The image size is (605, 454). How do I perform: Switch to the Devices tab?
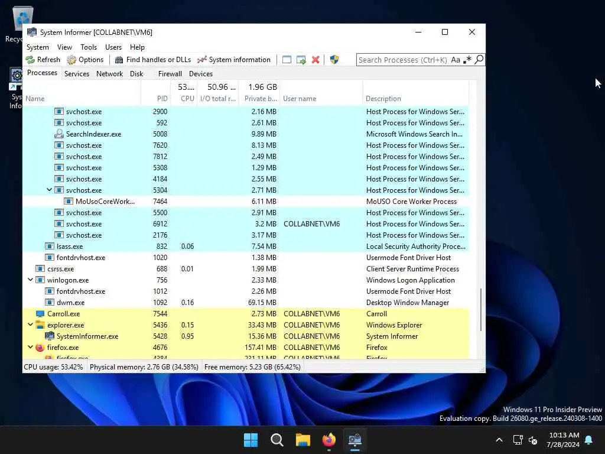tap(201, 74)
